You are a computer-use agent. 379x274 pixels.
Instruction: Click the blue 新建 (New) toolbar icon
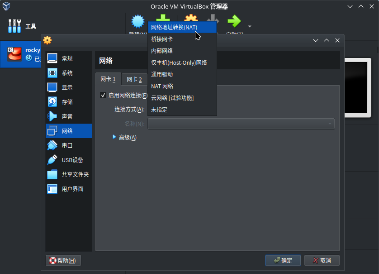138,21
